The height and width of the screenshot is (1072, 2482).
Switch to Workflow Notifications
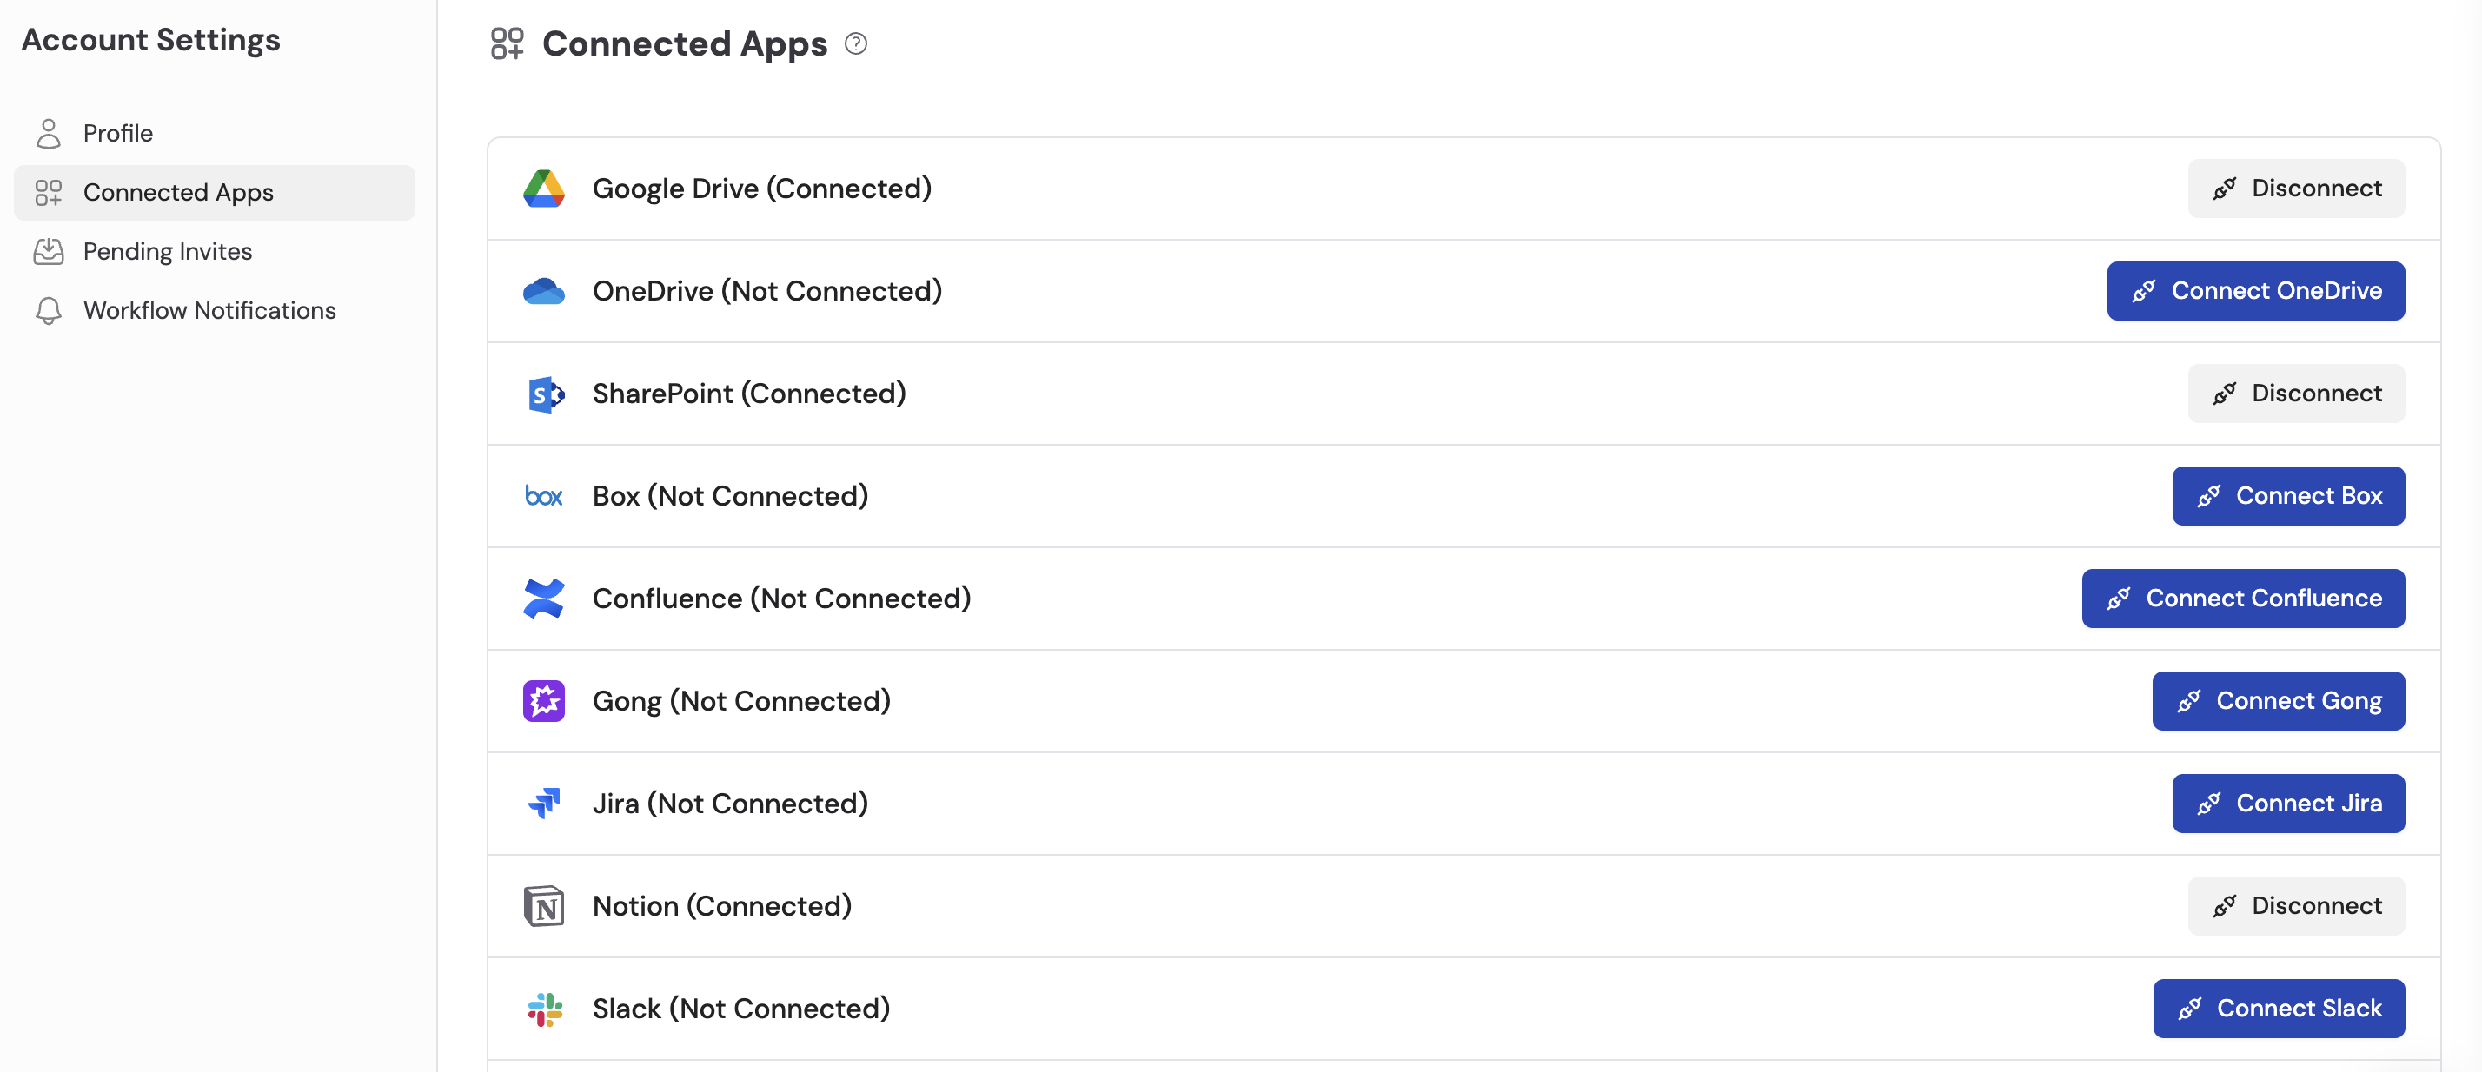tap(210, 310)
